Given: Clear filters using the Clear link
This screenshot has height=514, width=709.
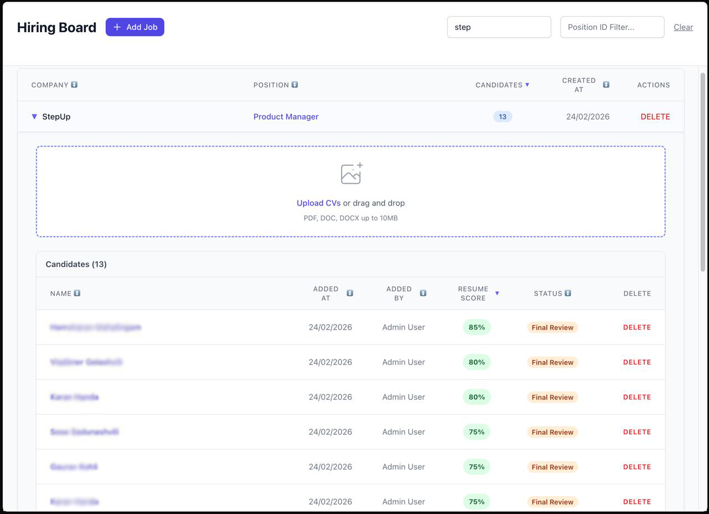Looking at the screenshot, I should pyautogui.click(x=683, y=27).
